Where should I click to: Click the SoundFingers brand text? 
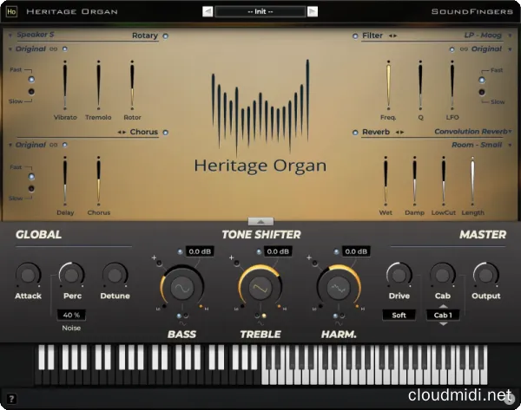472,11
